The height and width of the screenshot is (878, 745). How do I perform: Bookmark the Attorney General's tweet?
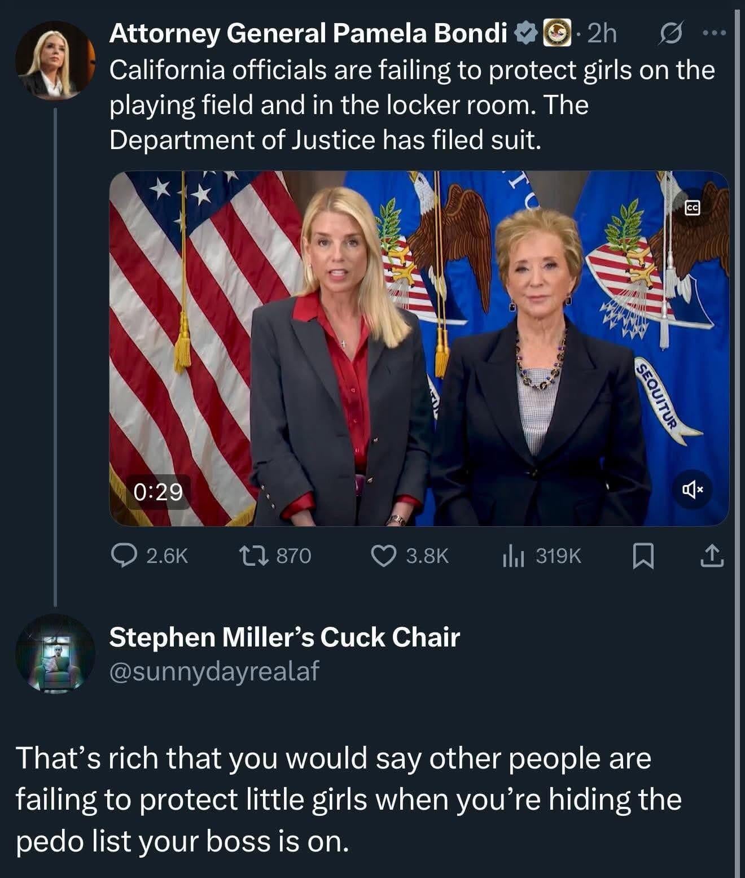(643, 556)
